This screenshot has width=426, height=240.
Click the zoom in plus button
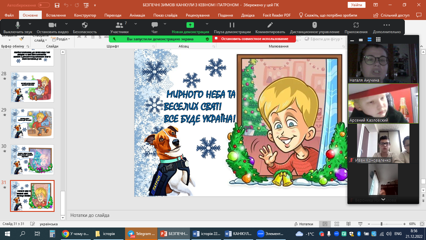coord(404,224)
